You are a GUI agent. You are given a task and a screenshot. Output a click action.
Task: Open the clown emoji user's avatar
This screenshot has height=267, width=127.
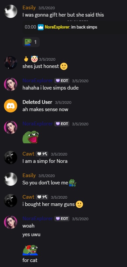point(11,63)
